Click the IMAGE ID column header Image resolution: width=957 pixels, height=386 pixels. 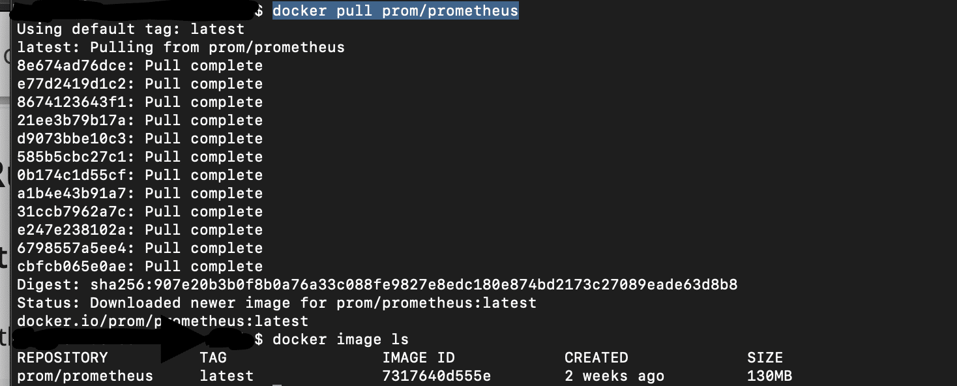pos(419,358)
